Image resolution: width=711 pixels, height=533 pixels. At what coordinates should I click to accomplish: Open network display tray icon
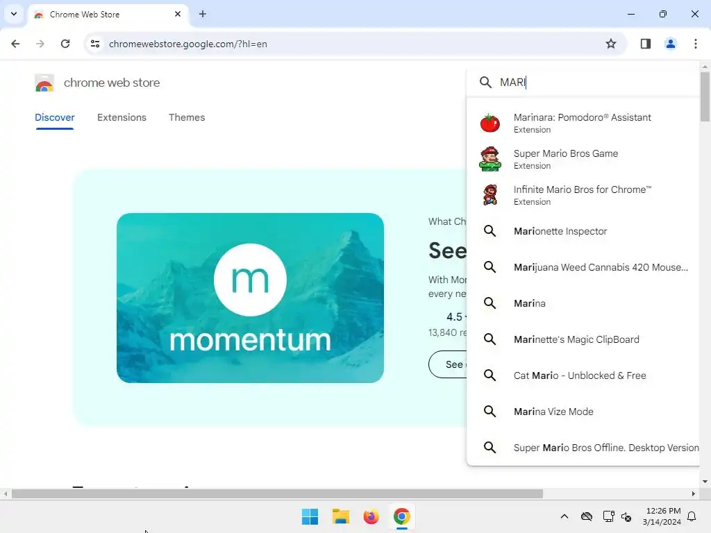[608, 516]
